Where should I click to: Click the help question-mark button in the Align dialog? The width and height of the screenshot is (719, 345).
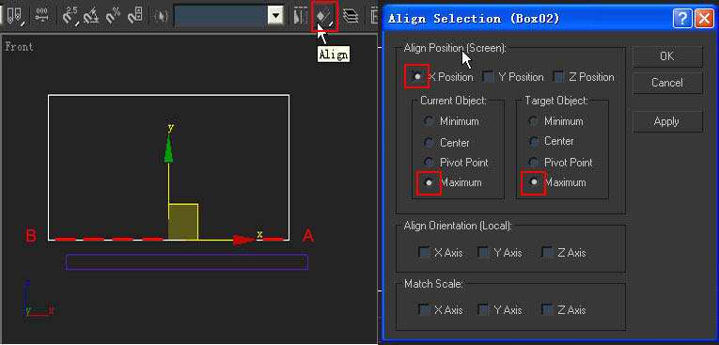682,19
